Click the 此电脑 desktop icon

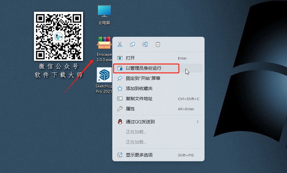point(104,15)
